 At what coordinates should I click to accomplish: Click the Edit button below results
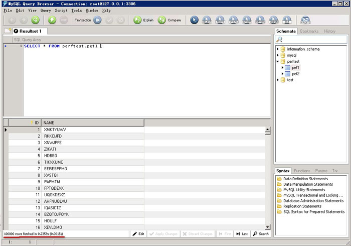pyautogui.click(x=138, y=234)
